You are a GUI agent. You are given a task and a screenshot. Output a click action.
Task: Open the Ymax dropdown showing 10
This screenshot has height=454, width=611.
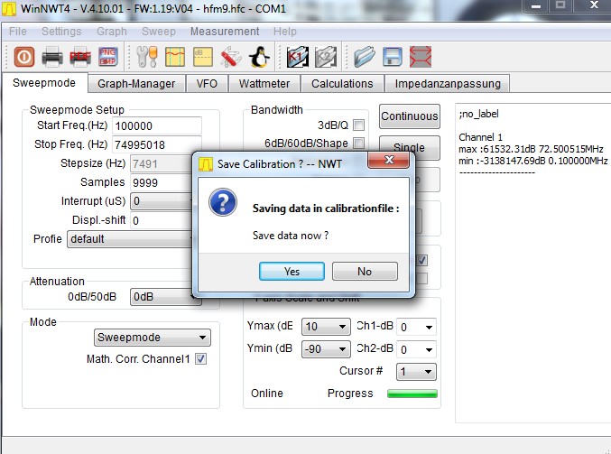tap(326, 326)
